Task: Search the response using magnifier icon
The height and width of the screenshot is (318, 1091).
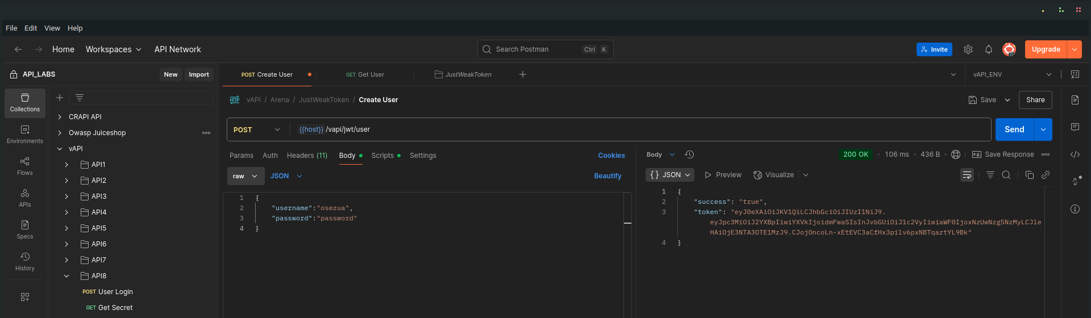Action: coord(1006,175)
